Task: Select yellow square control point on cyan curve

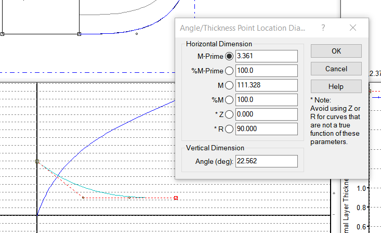Action: 37,162
